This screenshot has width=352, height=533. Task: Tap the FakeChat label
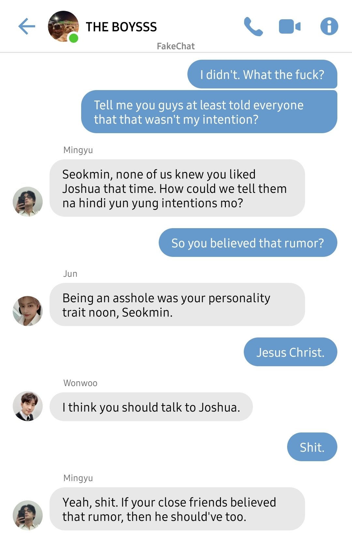(176, 46)
